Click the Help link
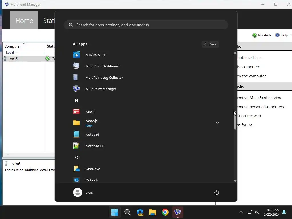The image size is (292, 219). pyautogui.click(x=284, y=35)
